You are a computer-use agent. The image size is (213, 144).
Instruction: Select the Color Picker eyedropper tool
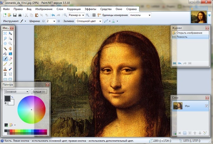(10, 64)
